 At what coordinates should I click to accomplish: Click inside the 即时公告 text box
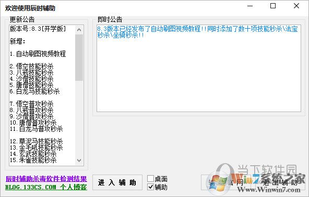199,68
